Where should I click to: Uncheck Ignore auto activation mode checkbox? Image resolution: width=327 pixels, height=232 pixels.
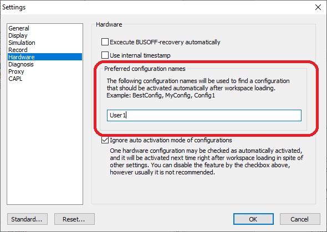(105, 140)
